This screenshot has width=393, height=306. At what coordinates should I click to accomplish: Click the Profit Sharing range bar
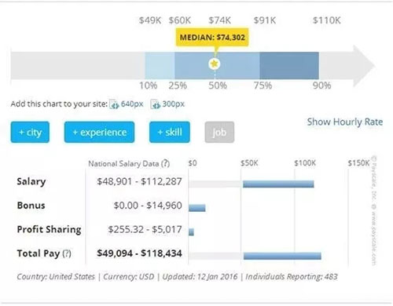(191, 232)
